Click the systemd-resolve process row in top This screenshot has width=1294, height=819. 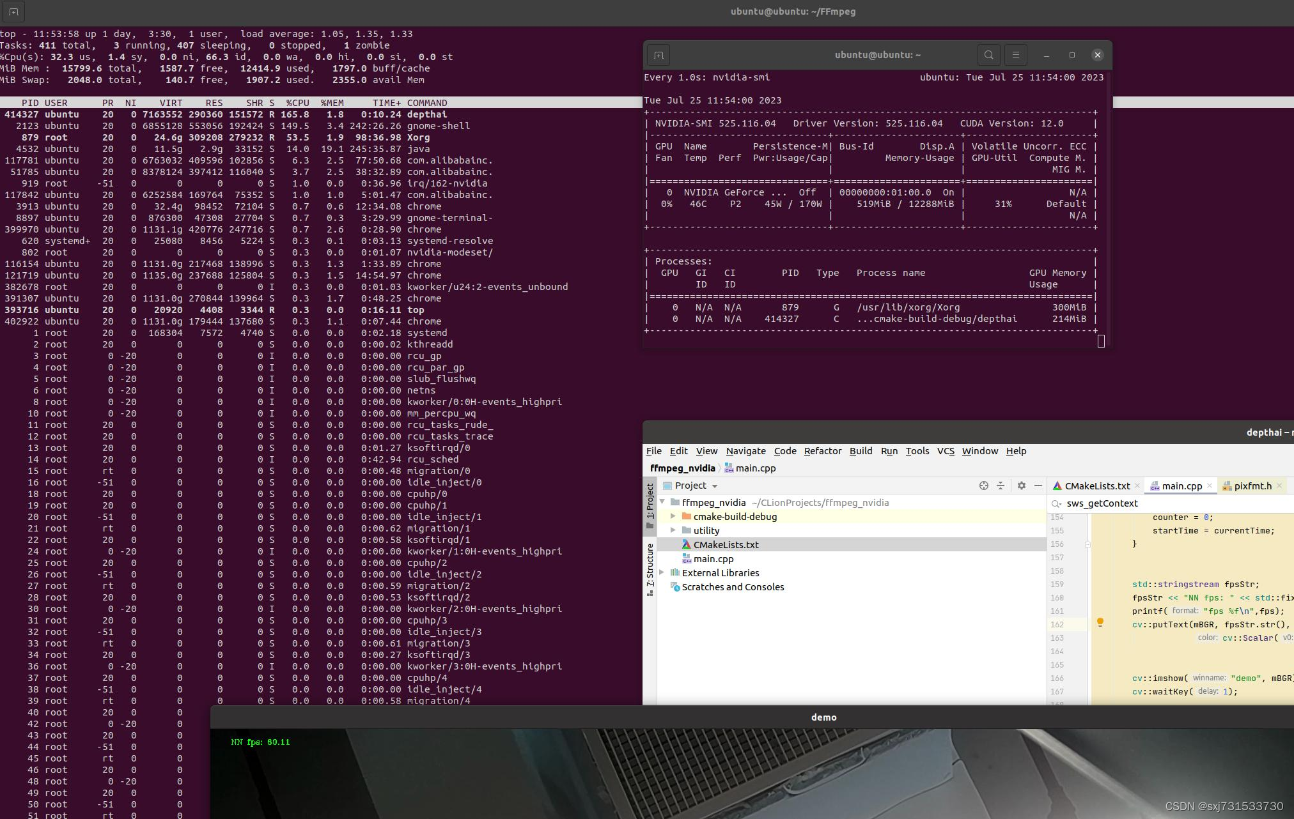321,241
